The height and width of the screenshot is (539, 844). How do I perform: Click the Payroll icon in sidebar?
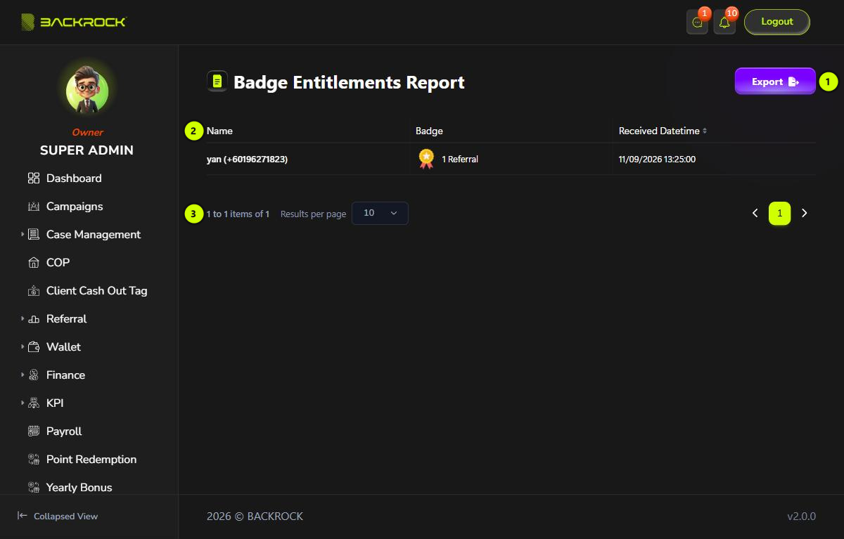(34, 431)
